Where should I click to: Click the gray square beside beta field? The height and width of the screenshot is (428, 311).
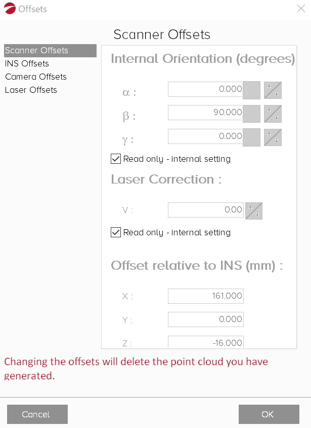252,113
